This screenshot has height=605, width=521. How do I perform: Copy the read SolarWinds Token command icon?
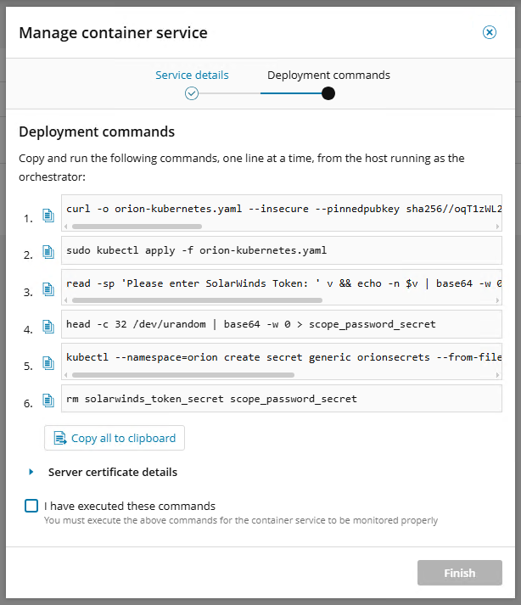pos(48,290)
